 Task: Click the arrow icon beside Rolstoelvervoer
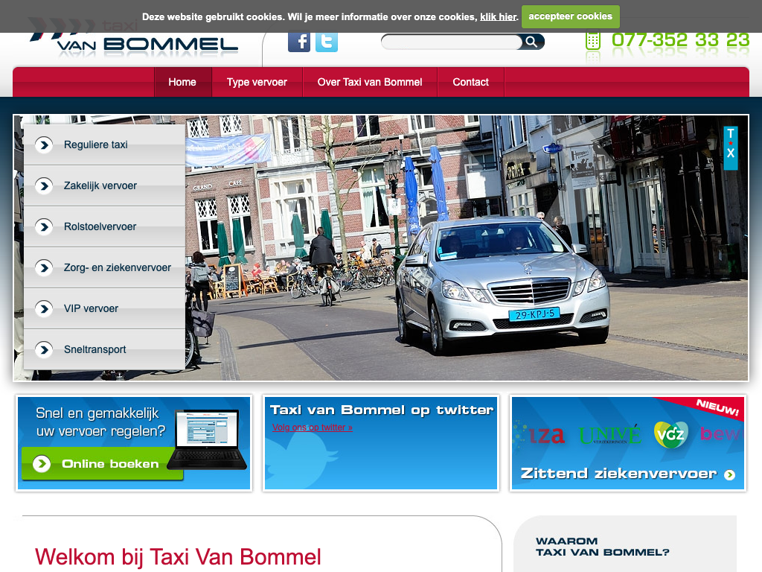[44, 227]
